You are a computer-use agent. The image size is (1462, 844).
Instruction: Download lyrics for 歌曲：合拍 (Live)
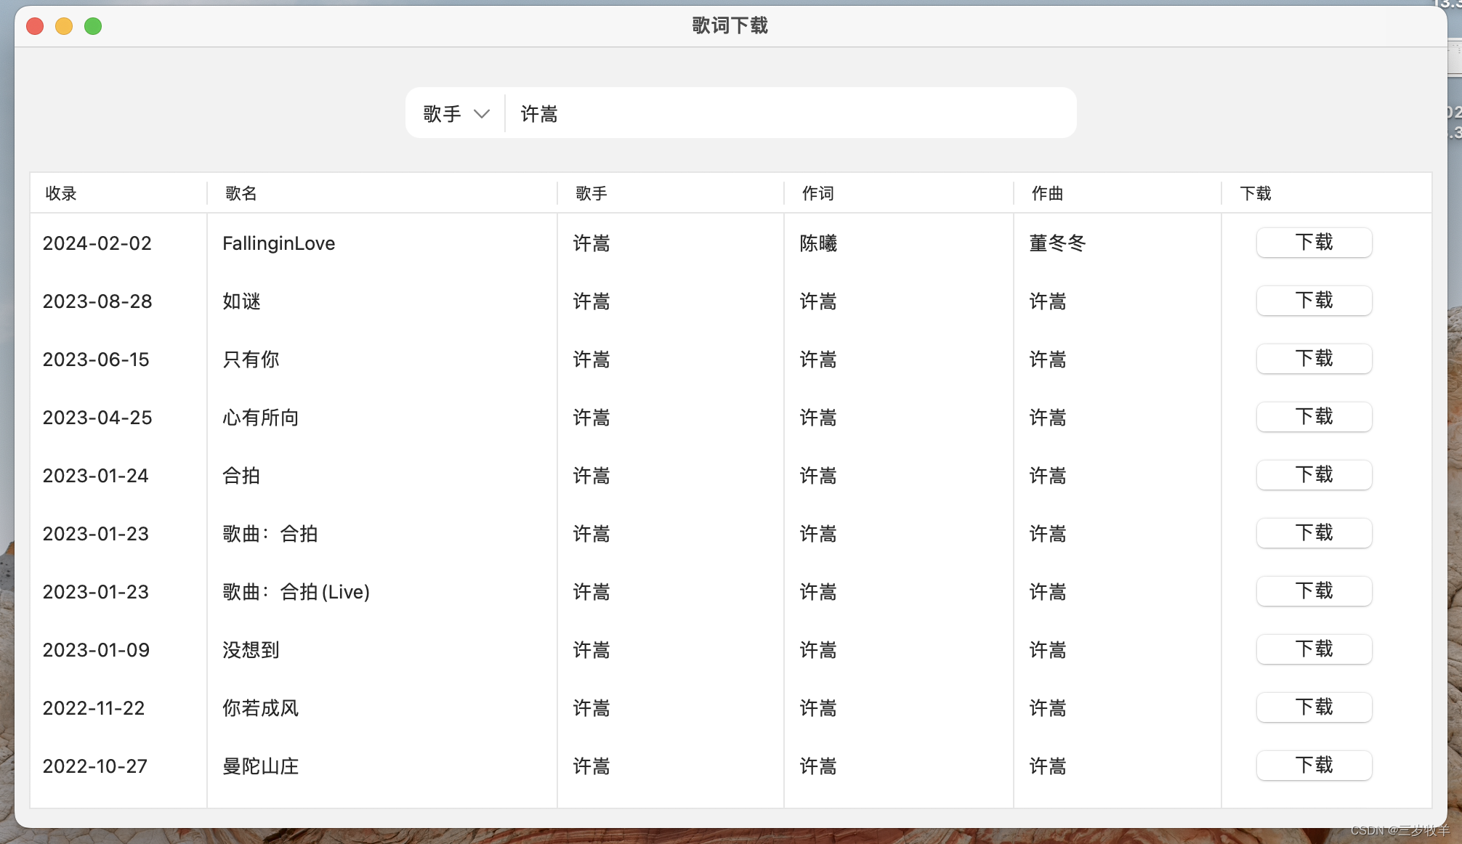pyautogui.click(x=1313, y=591)
